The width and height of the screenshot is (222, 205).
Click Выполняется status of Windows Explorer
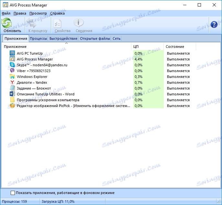(178, 77)
